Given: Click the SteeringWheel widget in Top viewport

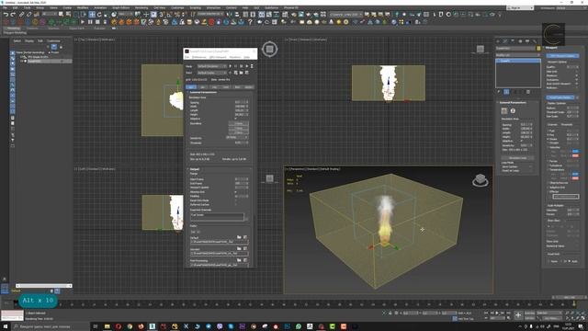Looking at the screenshot, I should coord(269,49).
